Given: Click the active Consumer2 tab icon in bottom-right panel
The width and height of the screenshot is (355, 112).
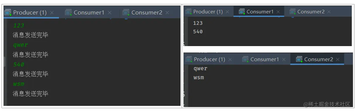Looking at the screenshot, I should (x=299, y=59).
